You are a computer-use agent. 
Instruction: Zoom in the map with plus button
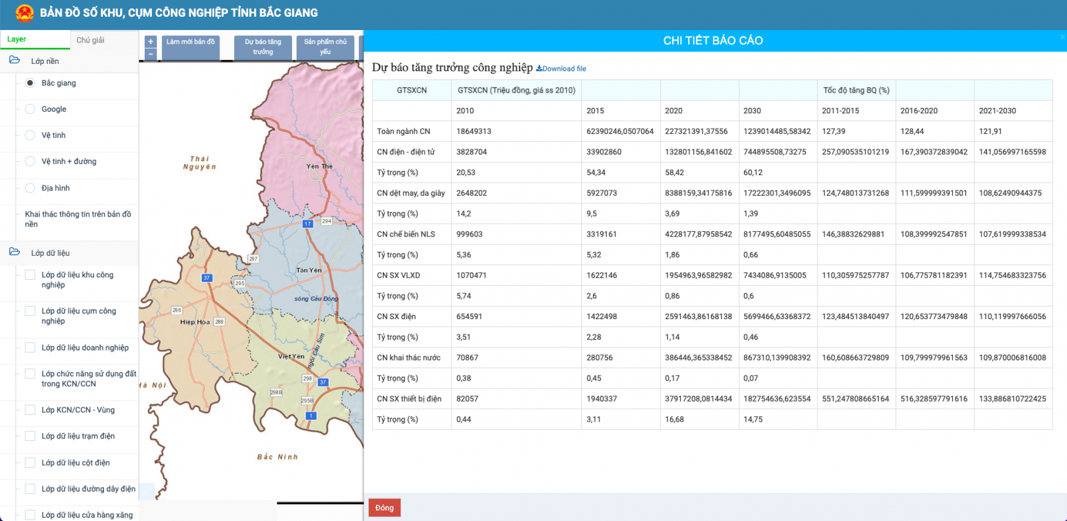click(x=151, y=41)
